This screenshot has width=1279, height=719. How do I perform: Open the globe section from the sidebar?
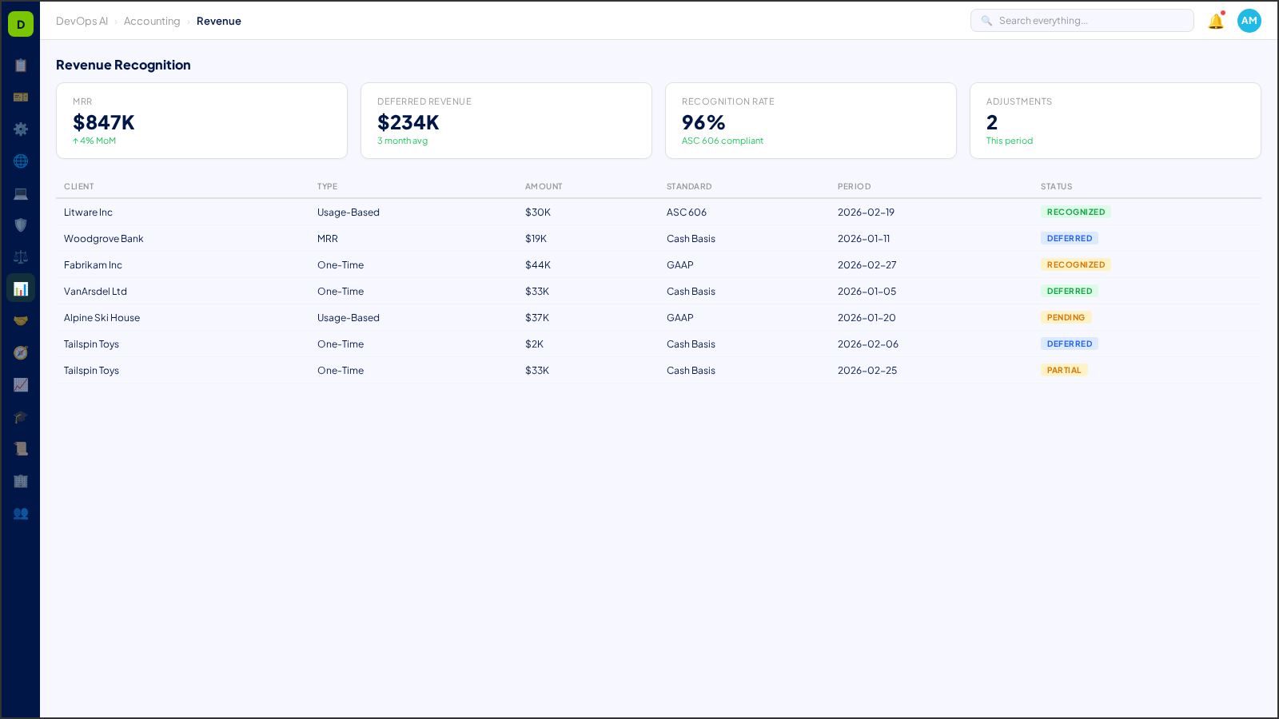pos(21,161)
